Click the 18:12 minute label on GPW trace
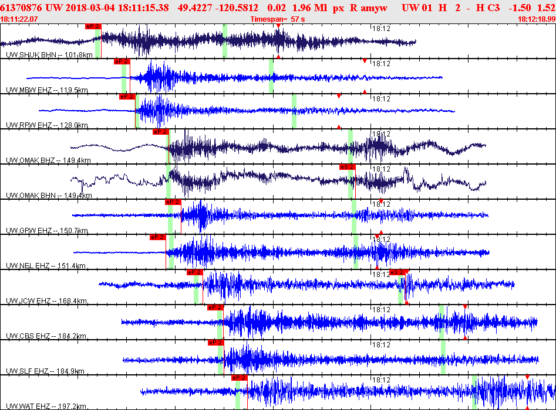This screenshot has height=410, width=556. tap(381, 204)
